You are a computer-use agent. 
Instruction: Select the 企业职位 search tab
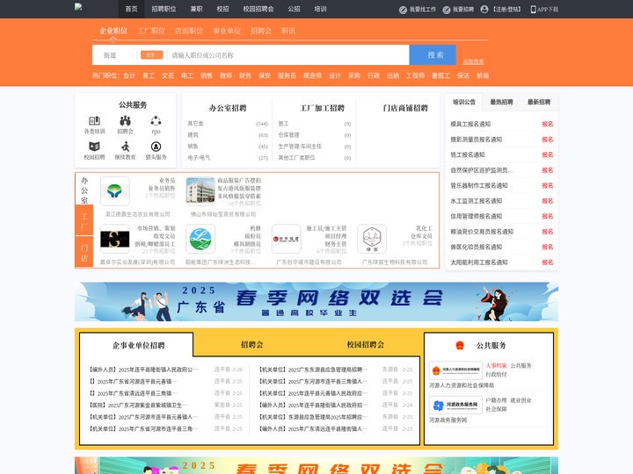(x=113, y=31)
